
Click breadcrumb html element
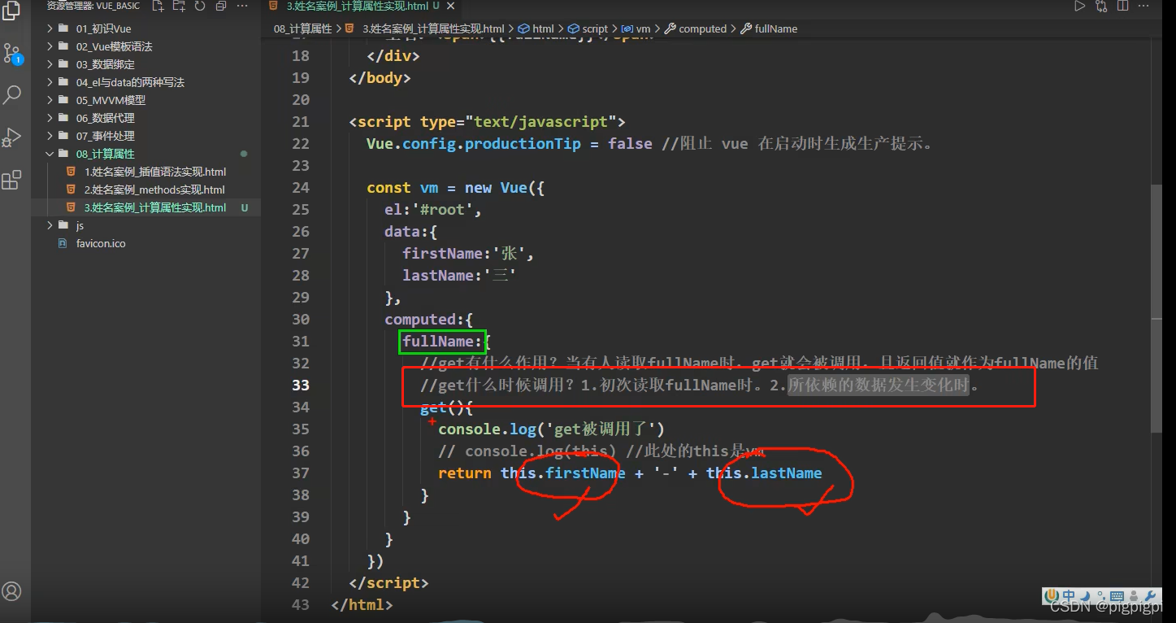(536, 28)
